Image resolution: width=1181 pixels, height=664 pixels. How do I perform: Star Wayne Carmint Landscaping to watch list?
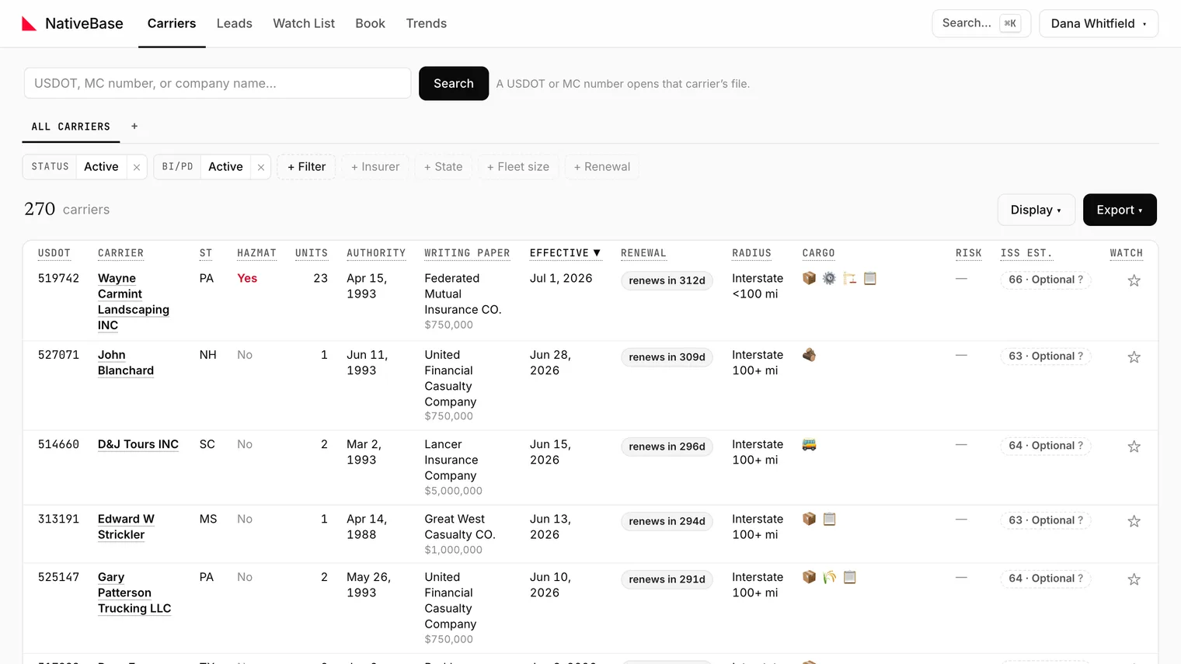point(1134,280)
